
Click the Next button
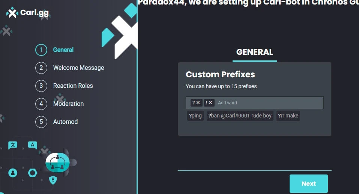309,184
